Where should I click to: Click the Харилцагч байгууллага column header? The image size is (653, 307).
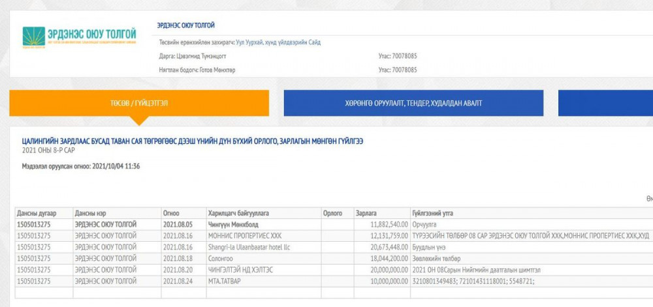tap(264, 213)
